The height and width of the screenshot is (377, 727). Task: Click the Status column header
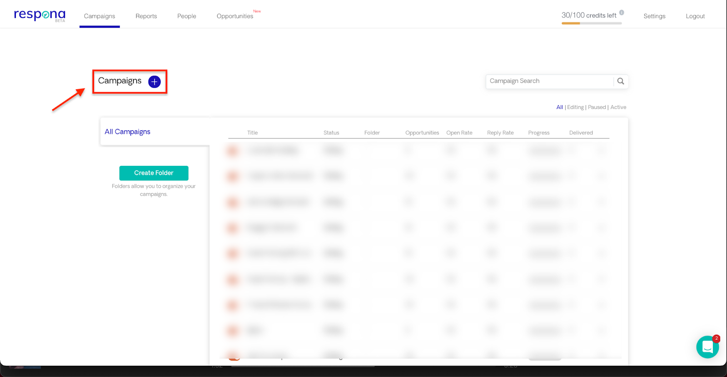[331, 133]
